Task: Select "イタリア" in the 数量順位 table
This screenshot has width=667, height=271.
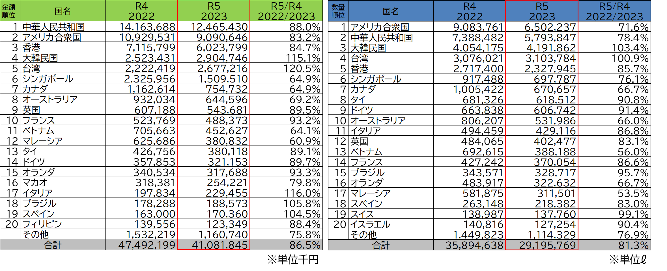Action: (391, 131)
